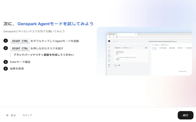This screenshot has height=122, width=196.
Task: Click the heading Genspark Agentモードを試してみよう
Action: point(55,24)
